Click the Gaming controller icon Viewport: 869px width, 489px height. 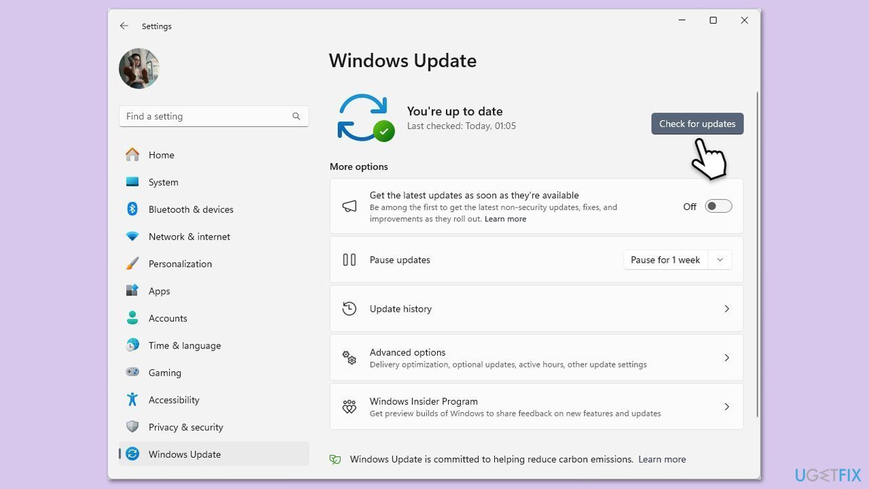click(133, 372)
